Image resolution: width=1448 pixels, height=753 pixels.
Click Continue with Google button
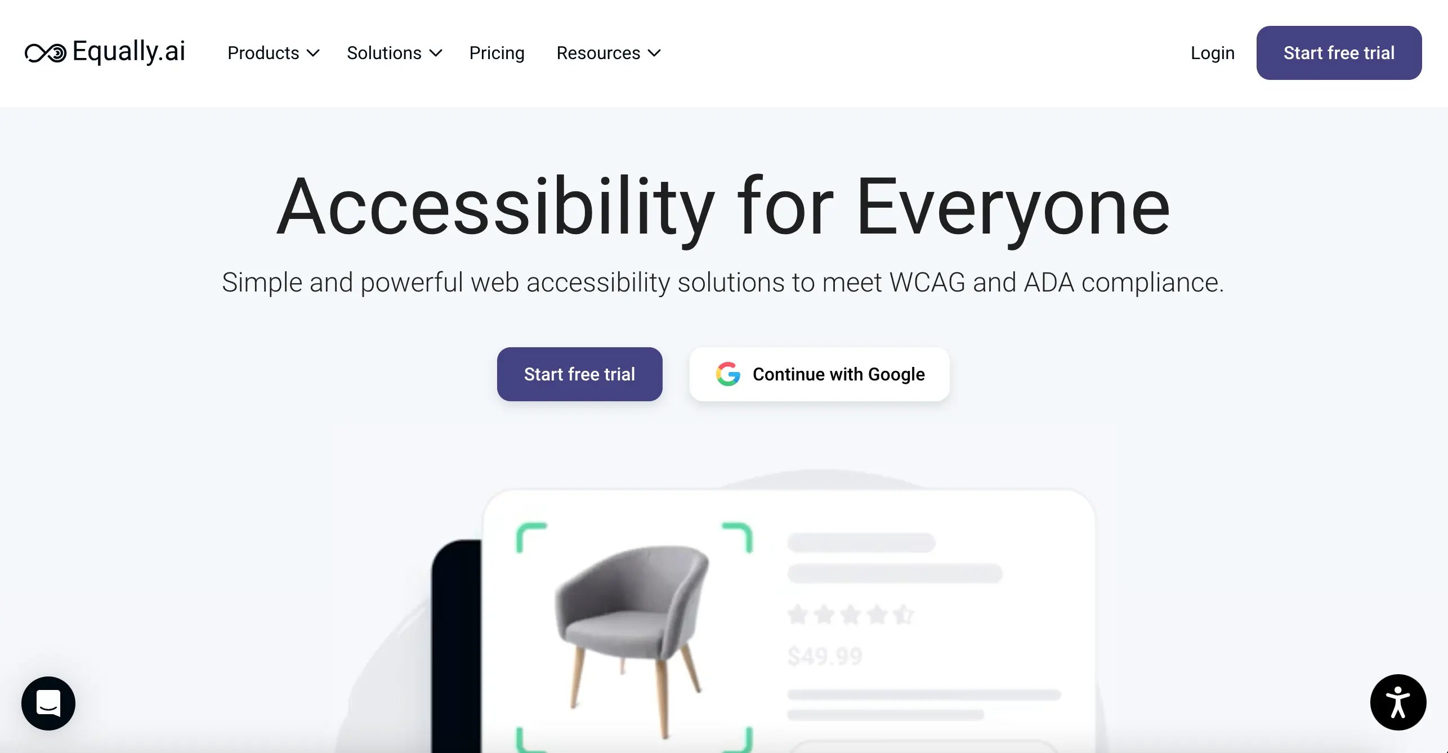tap(819, 374)
